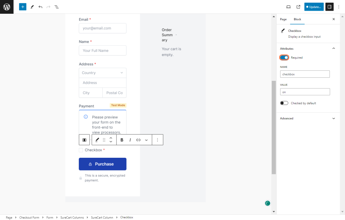Image resolution: width=345 pixels, height=220 pixels.
Task: Open the Country dropdown
Action: 102,73
